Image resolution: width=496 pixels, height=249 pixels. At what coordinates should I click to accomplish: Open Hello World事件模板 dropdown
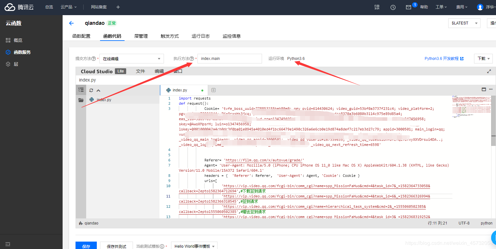[194, 246]
